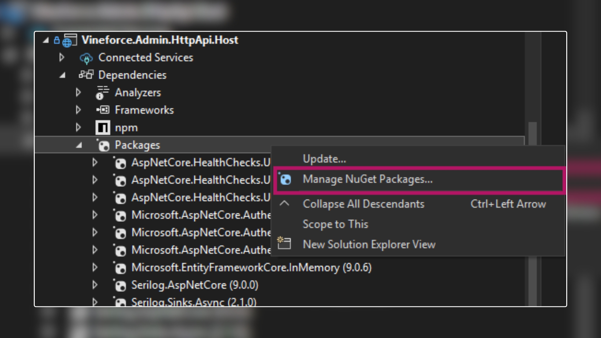601x338 pixels.
Task: Click the Connected Services cloud icon
Action: click(86, 58)
